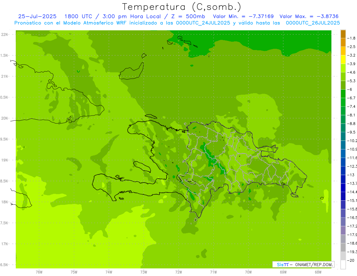Click the -2.5 color bar label
Screen dimensions: 357x276
[x=352, y=47]
